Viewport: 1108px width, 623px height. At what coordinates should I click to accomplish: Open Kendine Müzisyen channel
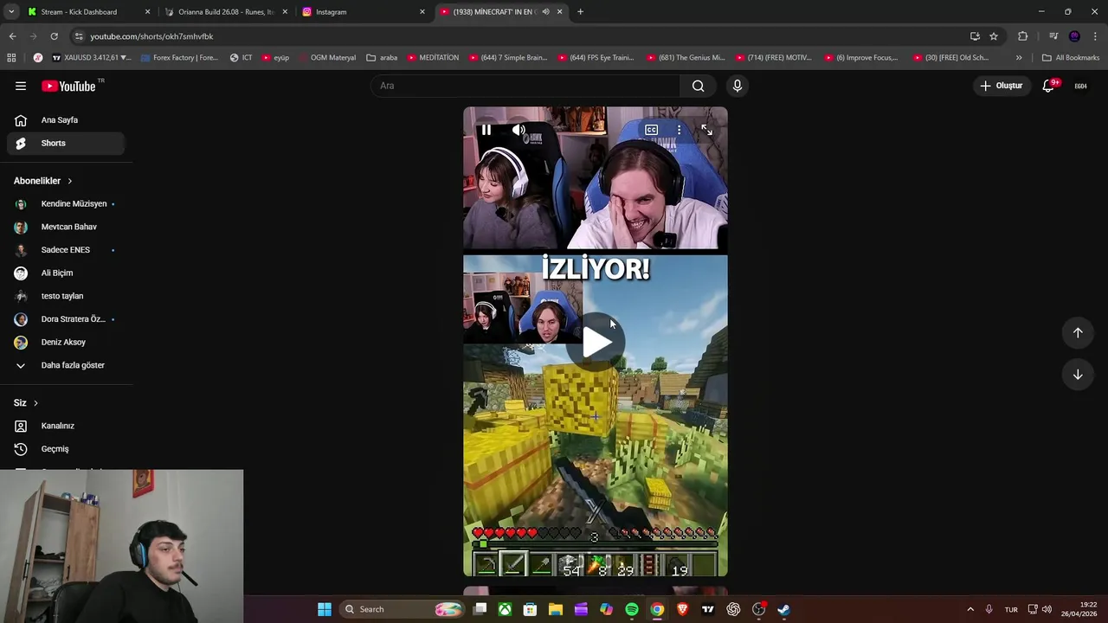point(66,203)
